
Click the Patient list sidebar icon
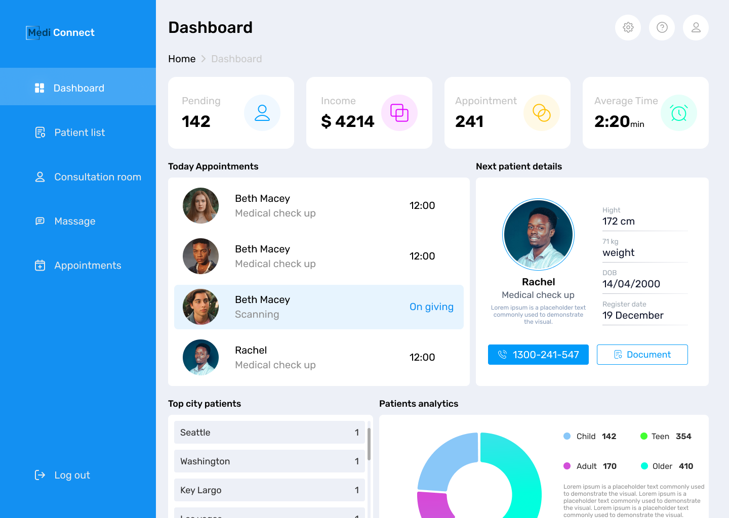click(x=40, y=133)
